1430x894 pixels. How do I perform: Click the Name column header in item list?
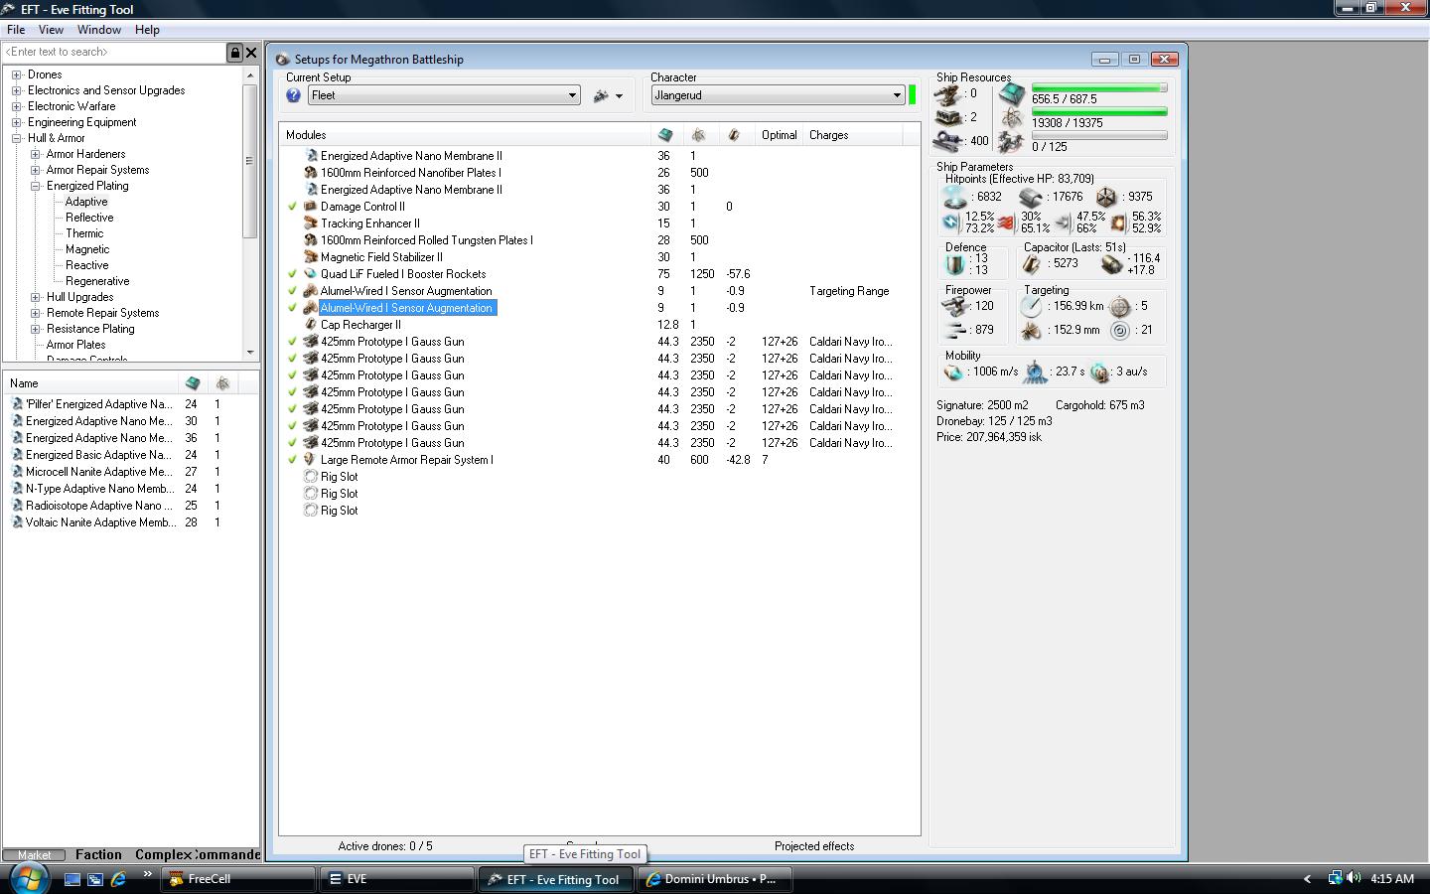pos(92,383)
